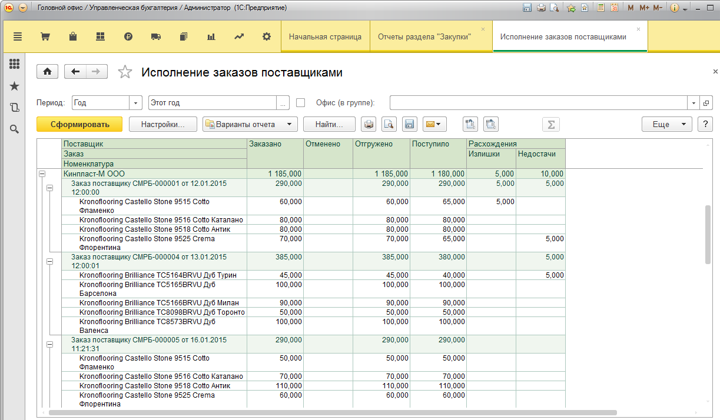Open the delivery truck section icon

pyautogui.click(x=156, y=36)
